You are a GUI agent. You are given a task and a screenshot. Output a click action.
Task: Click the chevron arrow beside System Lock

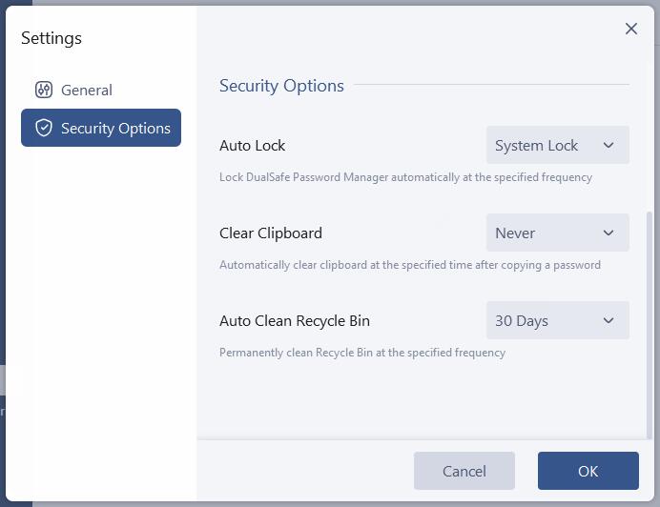point(608,146)
